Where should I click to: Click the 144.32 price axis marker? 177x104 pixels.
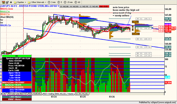[x=168, y=19]
